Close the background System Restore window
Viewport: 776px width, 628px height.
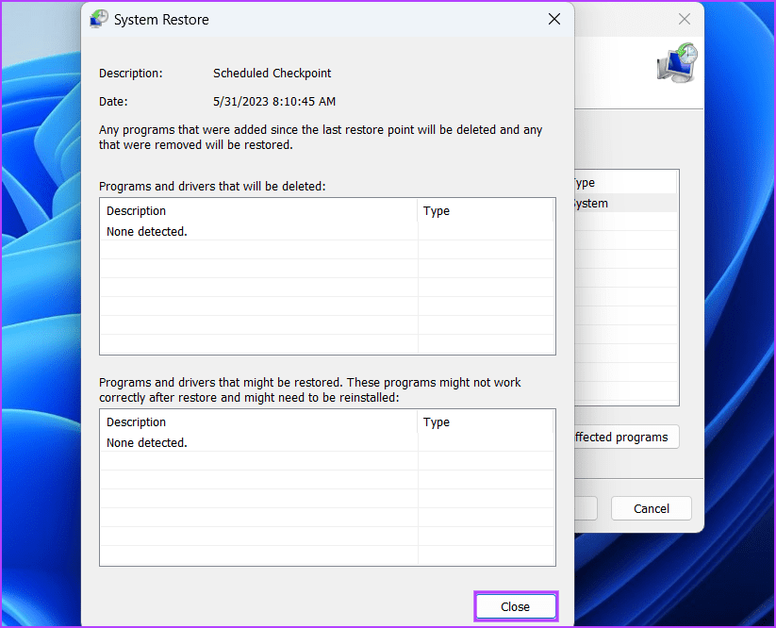(684, 19)
